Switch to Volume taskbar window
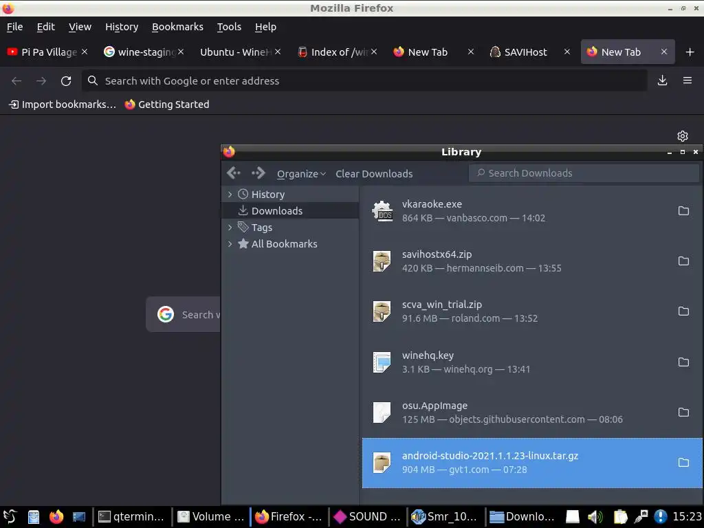The width and height of the screenshot is (704, 528). click(211, 517)
